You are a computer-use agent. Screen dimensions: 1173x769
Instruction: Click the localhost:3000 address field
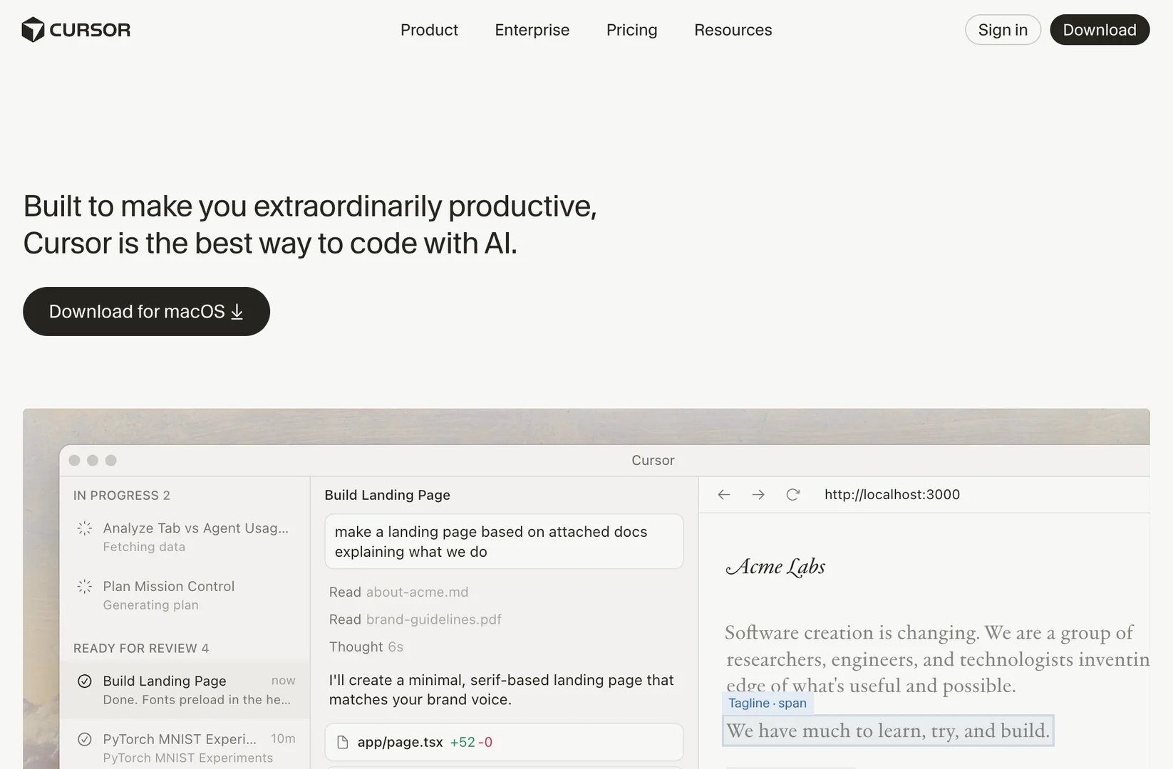[x=892, y=495]
